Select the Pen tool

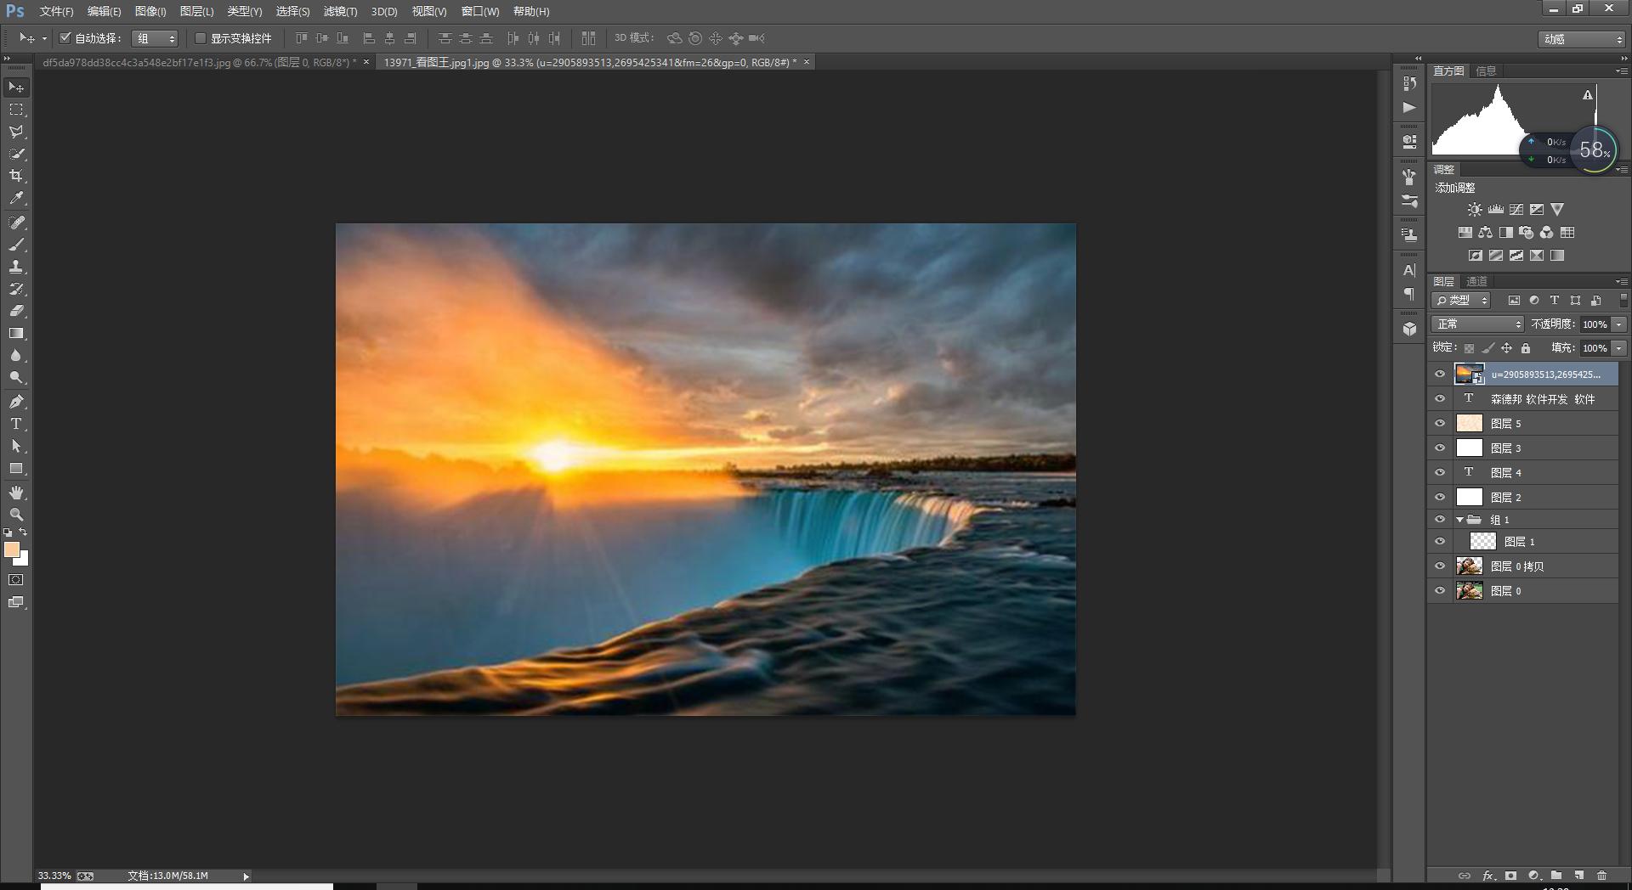coord(16,402)
